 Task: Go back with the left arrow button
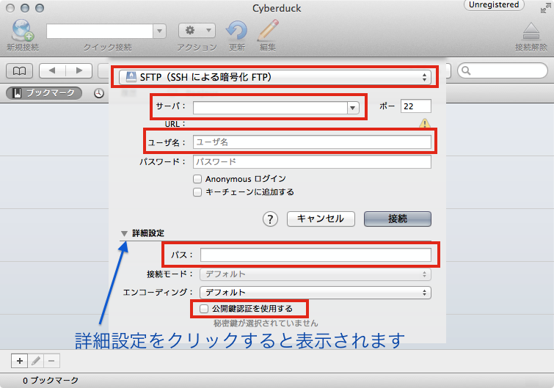click(x=52, y=71)
